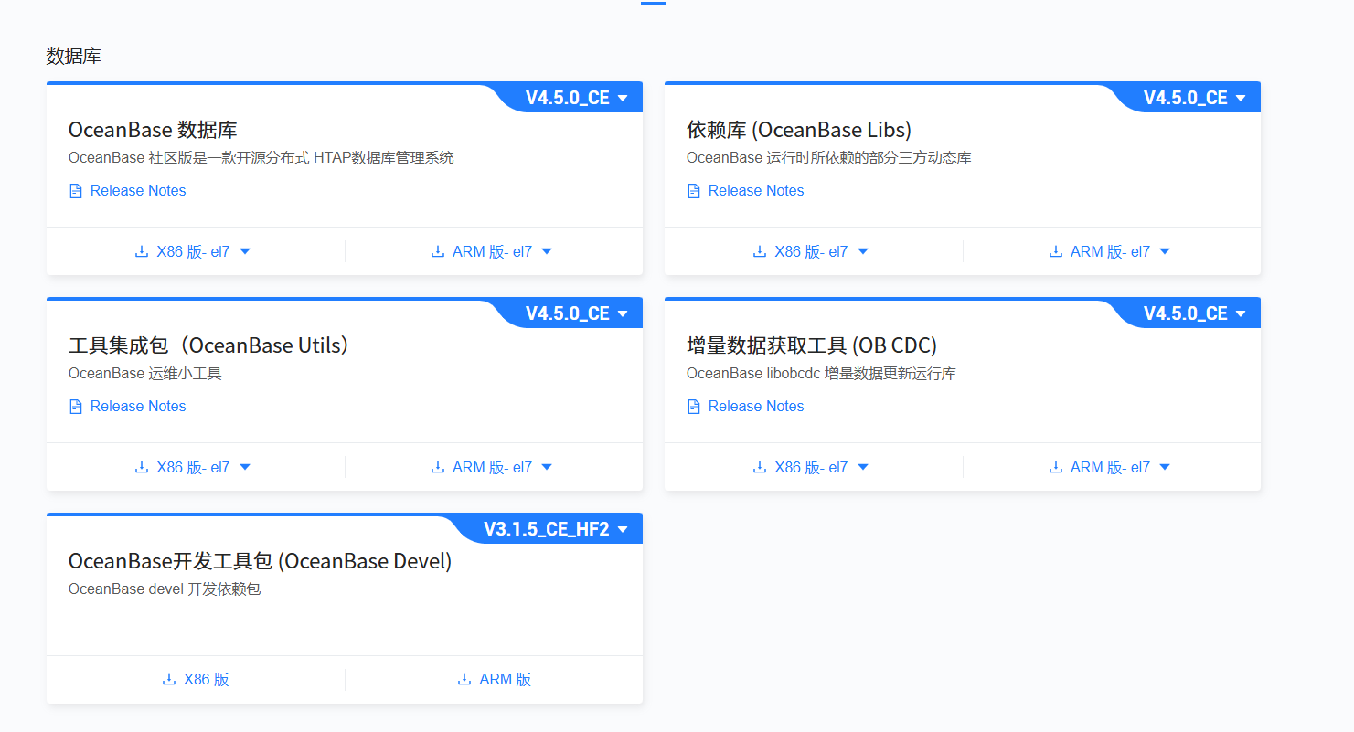This screenshot has height=732, width=1354.
Task: Download the ARM 版- el7 build of OceanBase Utils
Action: point(491,466)
